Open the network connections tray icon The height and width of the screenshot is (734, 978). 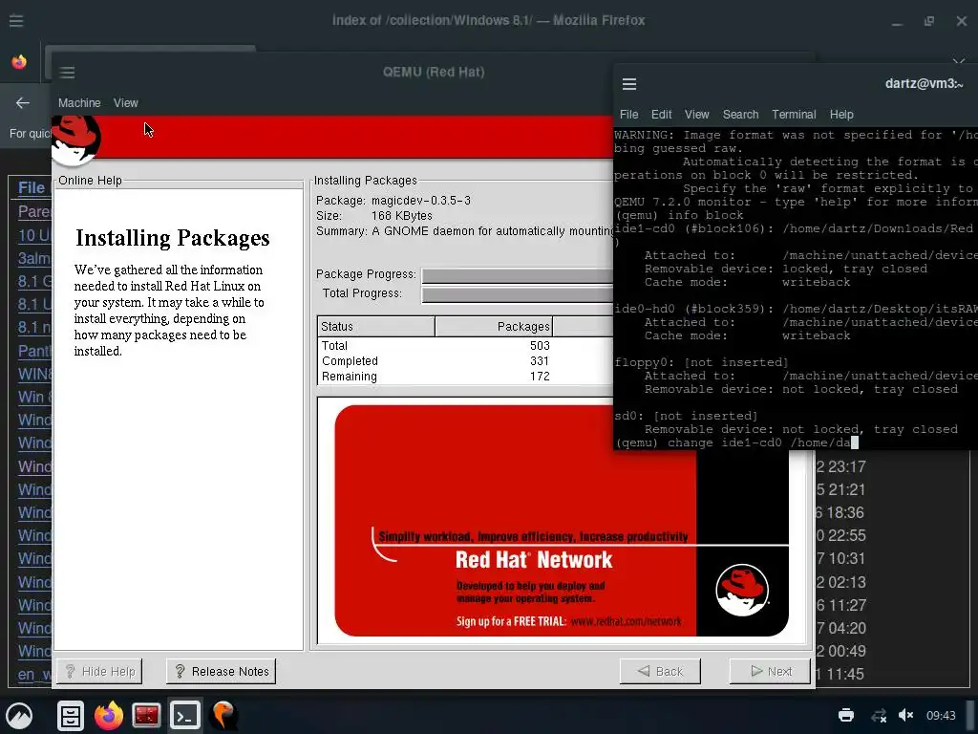(879, 715)
